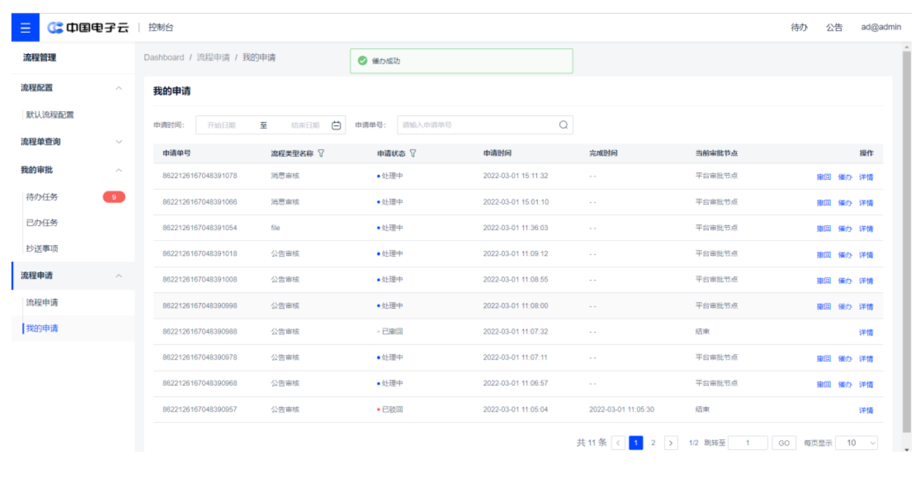Click 详情 for withdrawn order ending 390988
This screenshot has width=917, height=478.
[866, 333]
